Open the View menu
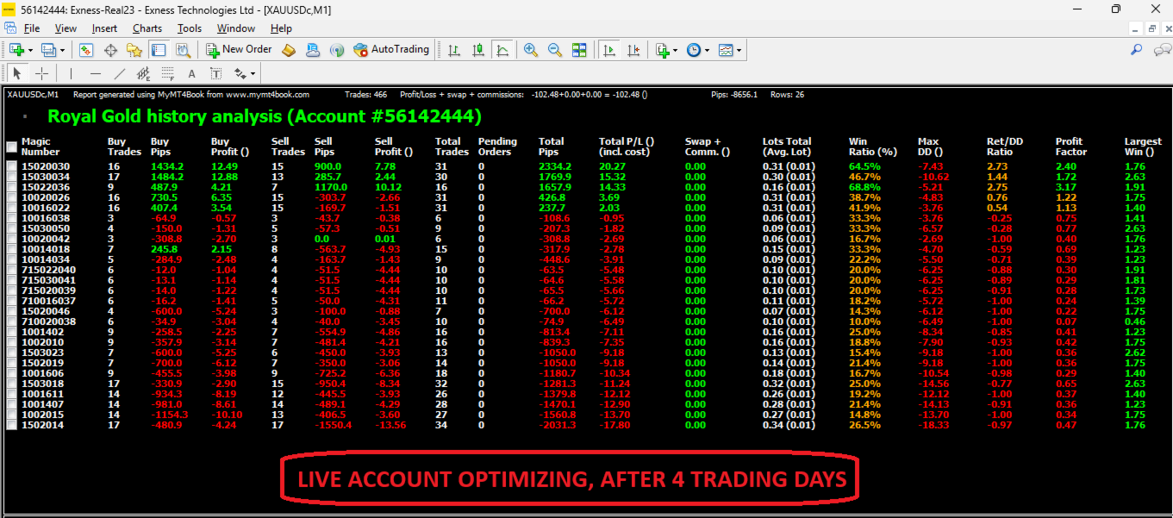The image size is (1173, 518). (x=66, y=28)
